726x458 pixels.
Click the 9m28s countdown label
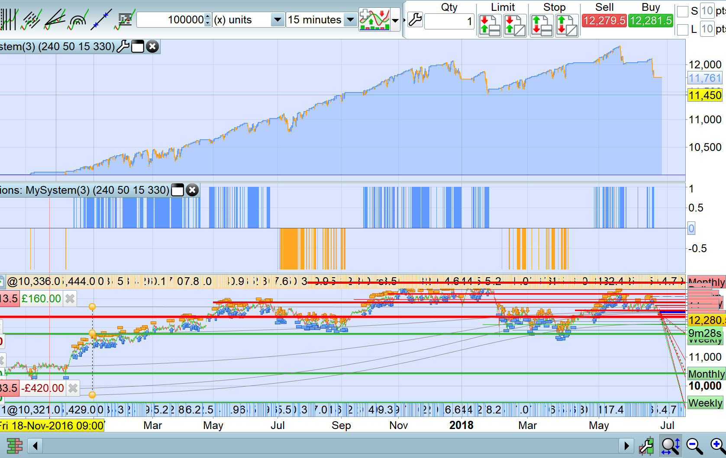click(705, 333)
